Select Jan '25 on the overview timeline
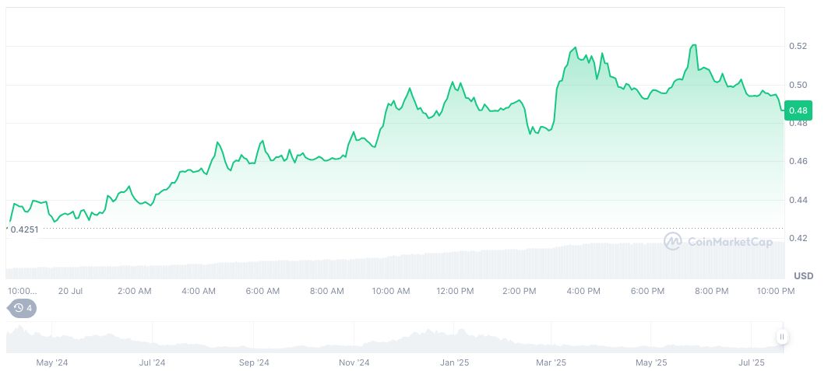This screenshot has width=835, height=371. [x=455, y=362]
